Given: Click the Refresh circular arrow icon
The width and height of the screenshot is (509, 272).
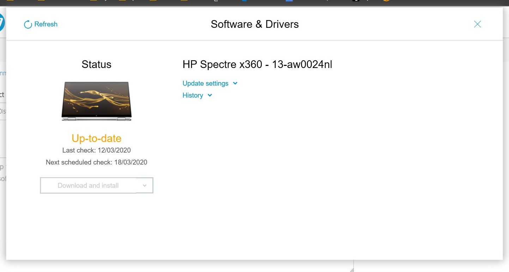Looking at the screenshot, I should coord(28,24).
